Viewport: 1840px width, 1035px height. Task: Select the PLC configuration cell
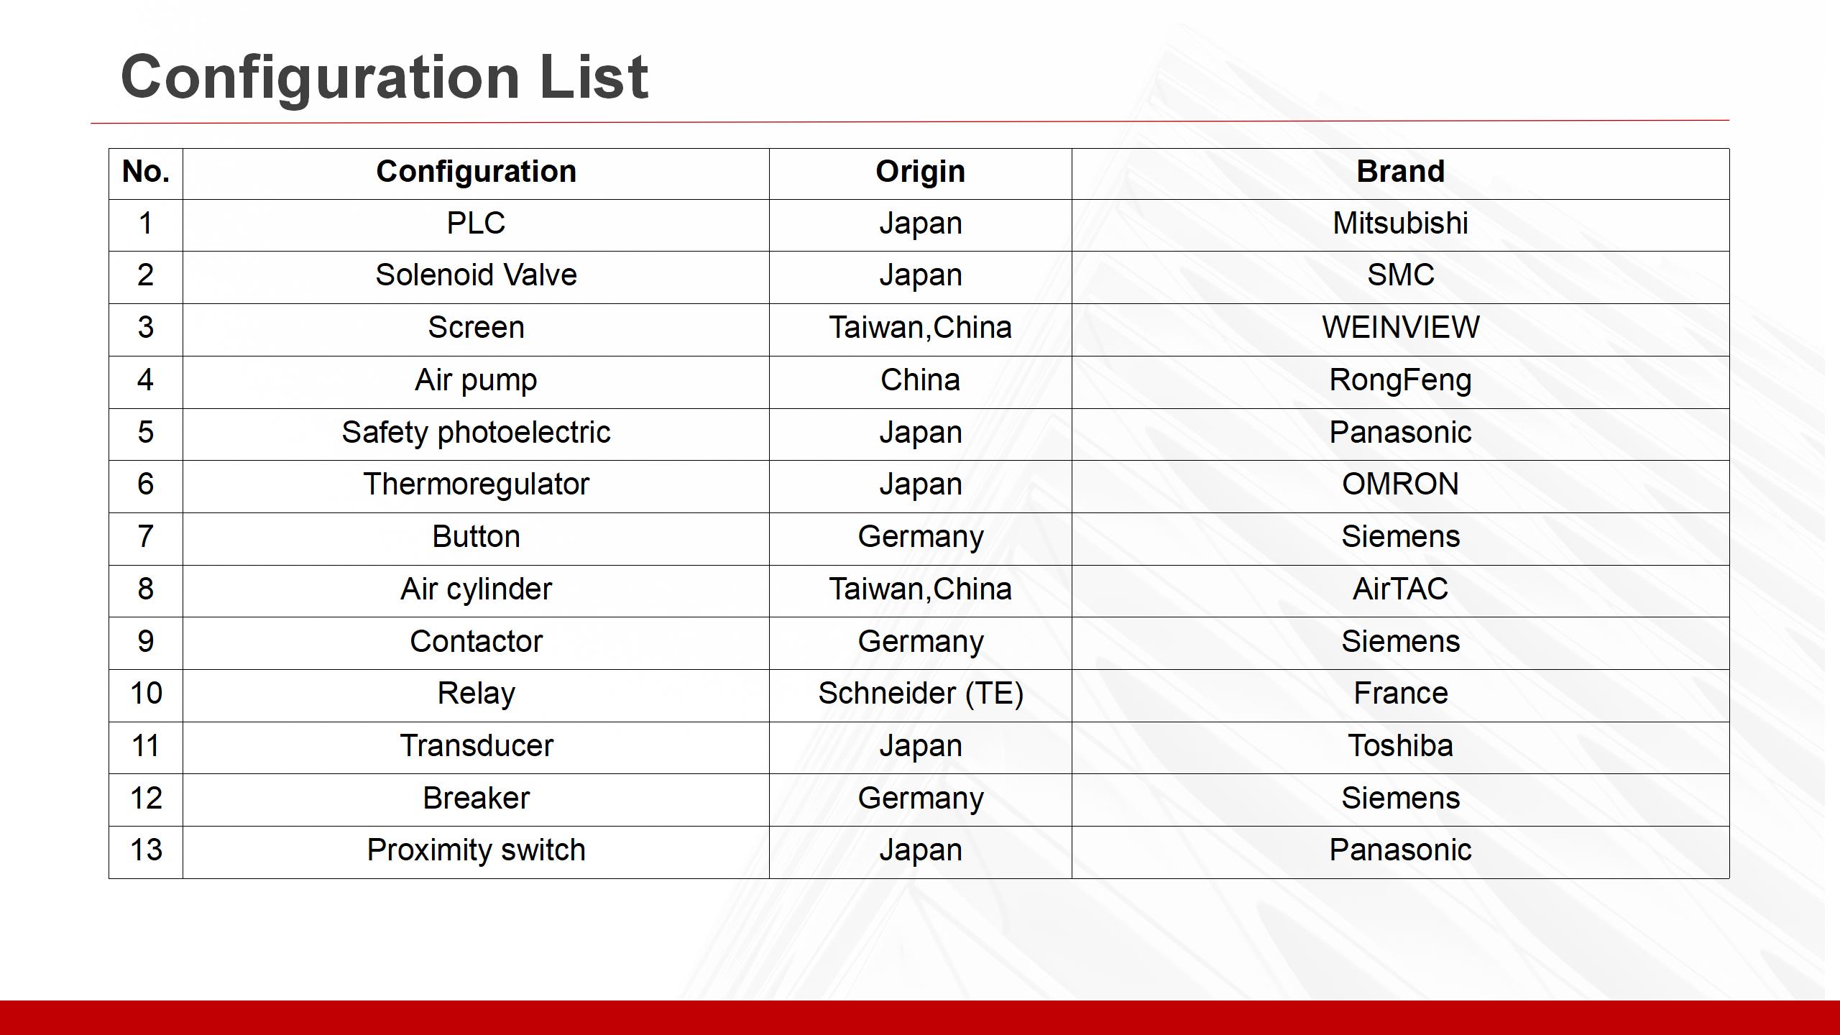pos(476,224)
